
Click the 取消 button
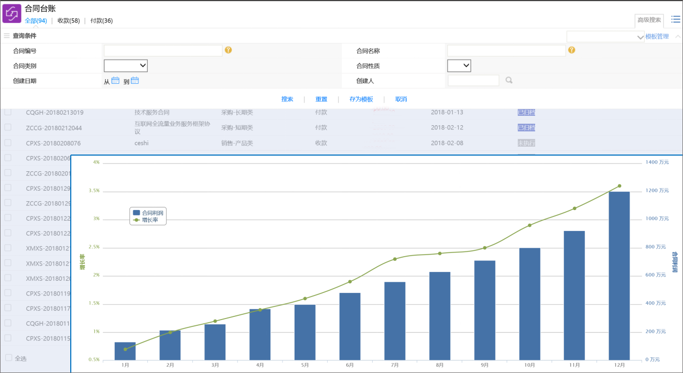pyautogui.click(x=401, y=99)
